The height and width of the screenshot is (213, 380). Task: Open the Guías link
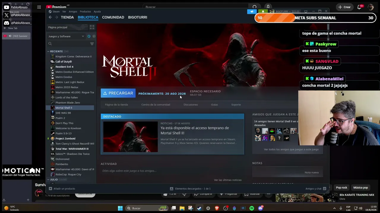pos(214,104)
